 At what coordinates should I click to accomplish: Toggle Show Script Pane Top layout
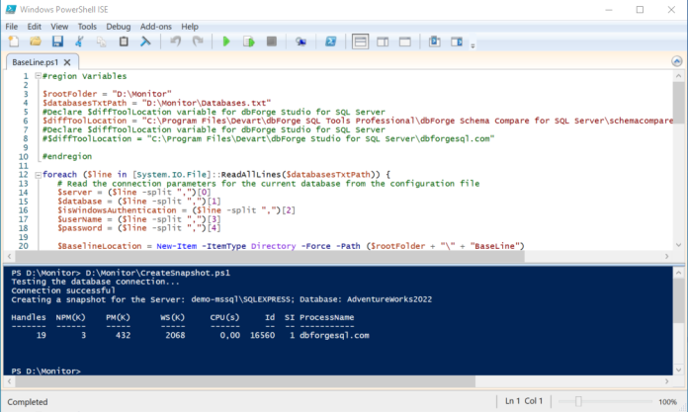tap(360, 41)
